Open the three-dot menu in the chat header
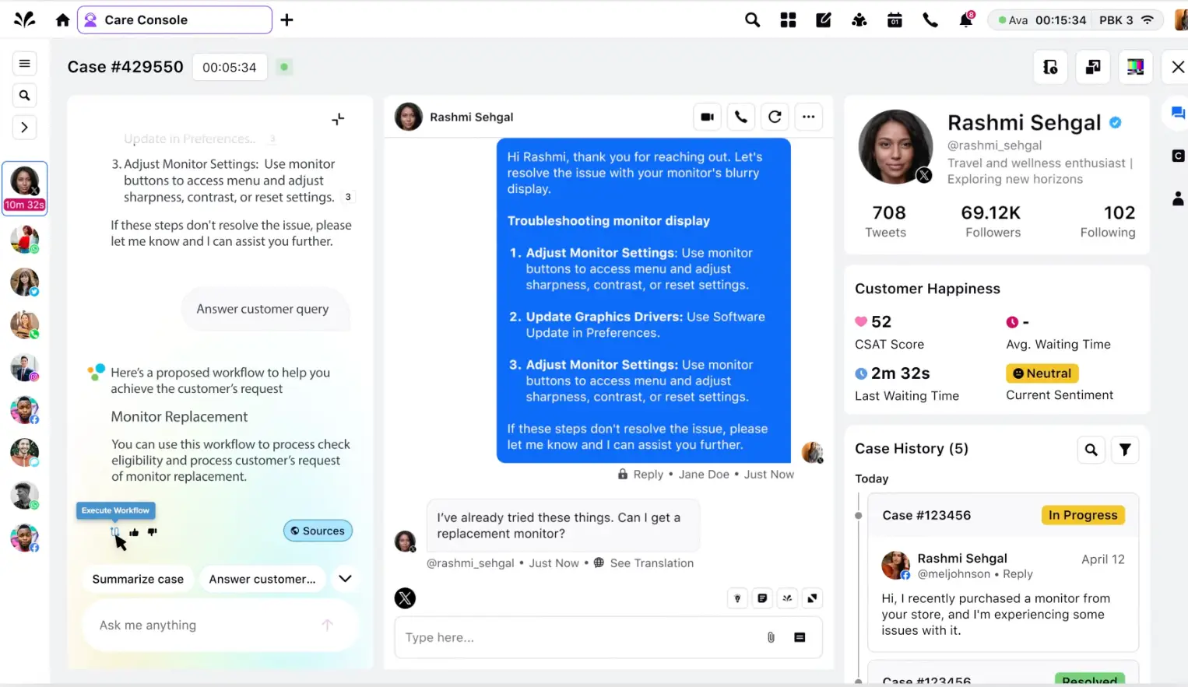The width and height of the screenshot is (1188, 687). click(x=808, y=116)
